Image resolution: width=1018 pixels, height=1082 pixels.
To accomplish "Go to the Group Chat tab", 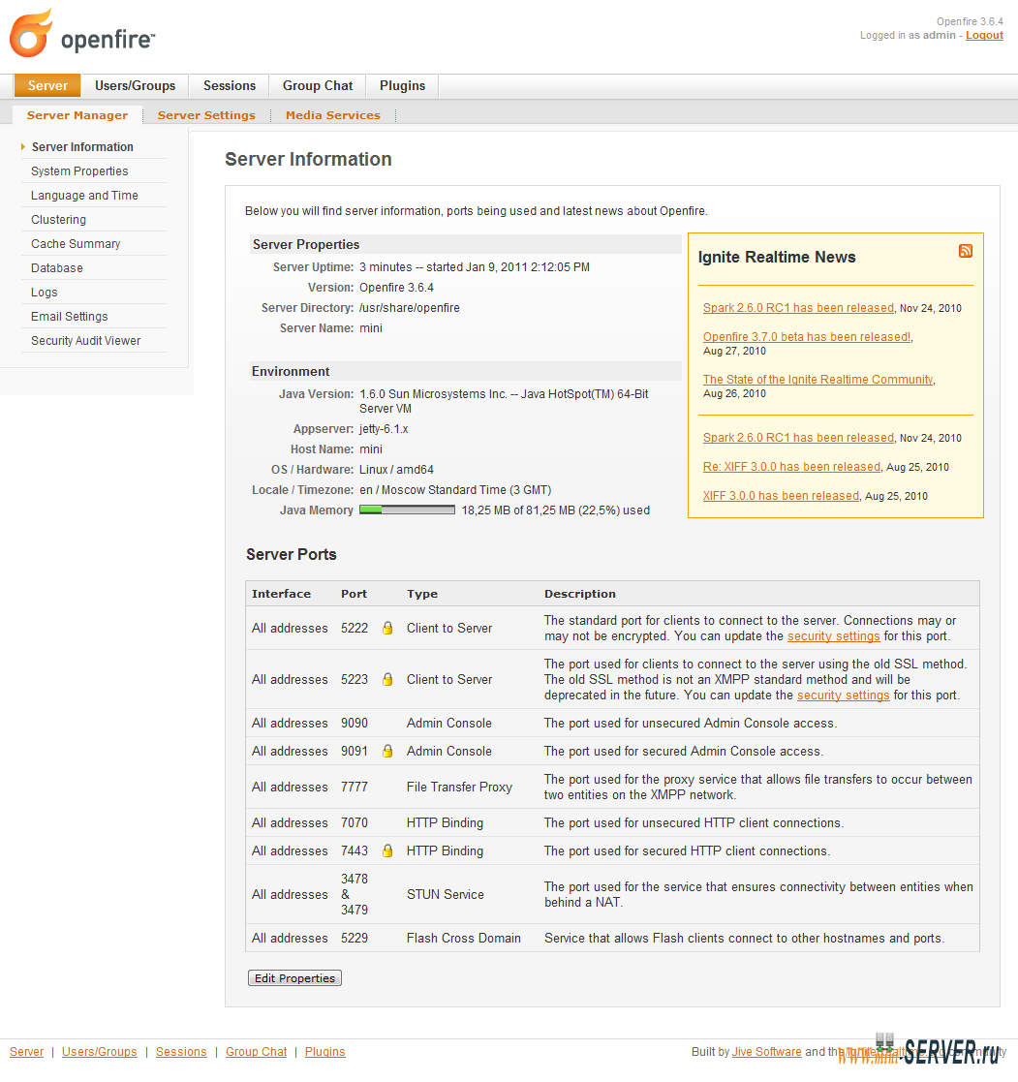I will pos(318,85).
